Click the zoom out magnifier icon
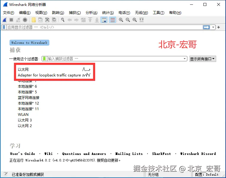This screenshot has height=178, width=226. click(128, 20)
